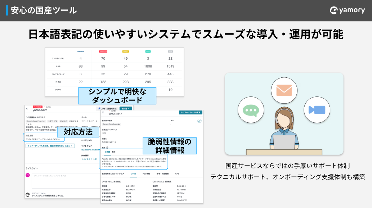Click the orange email envelope icon
Image resolution: width=372 pixels, height=208 pixels.
(284, 90)
